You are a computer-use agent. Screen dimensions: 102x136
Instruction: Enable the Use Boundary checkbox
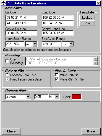click(x=7, y=61)
